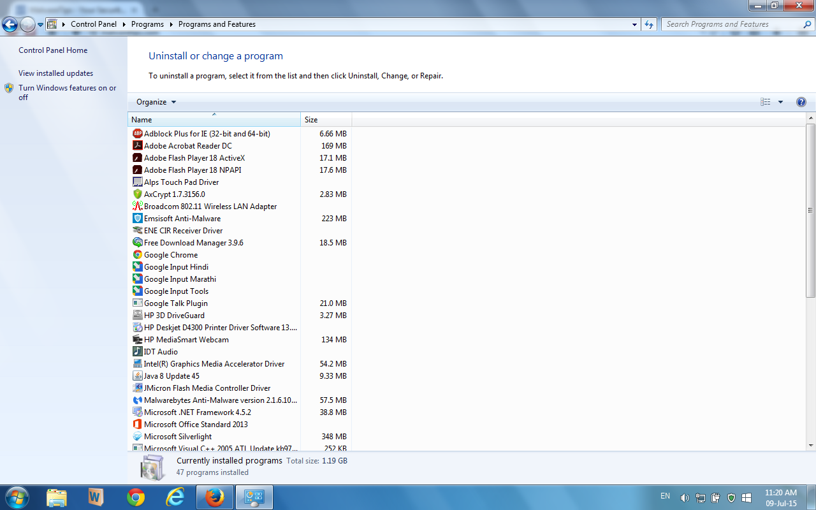The image size is (816, 510).
Task: Sort the list by the Size column header
Action: (x=326, y=120)
